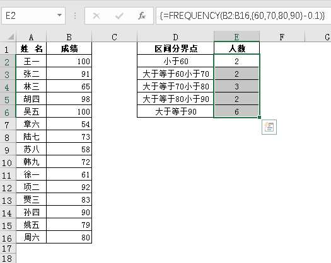Image resolution: width=331 pixels, height=263 pixels.
Task: Click inside the Name Box showing E2
Action: 30,16
